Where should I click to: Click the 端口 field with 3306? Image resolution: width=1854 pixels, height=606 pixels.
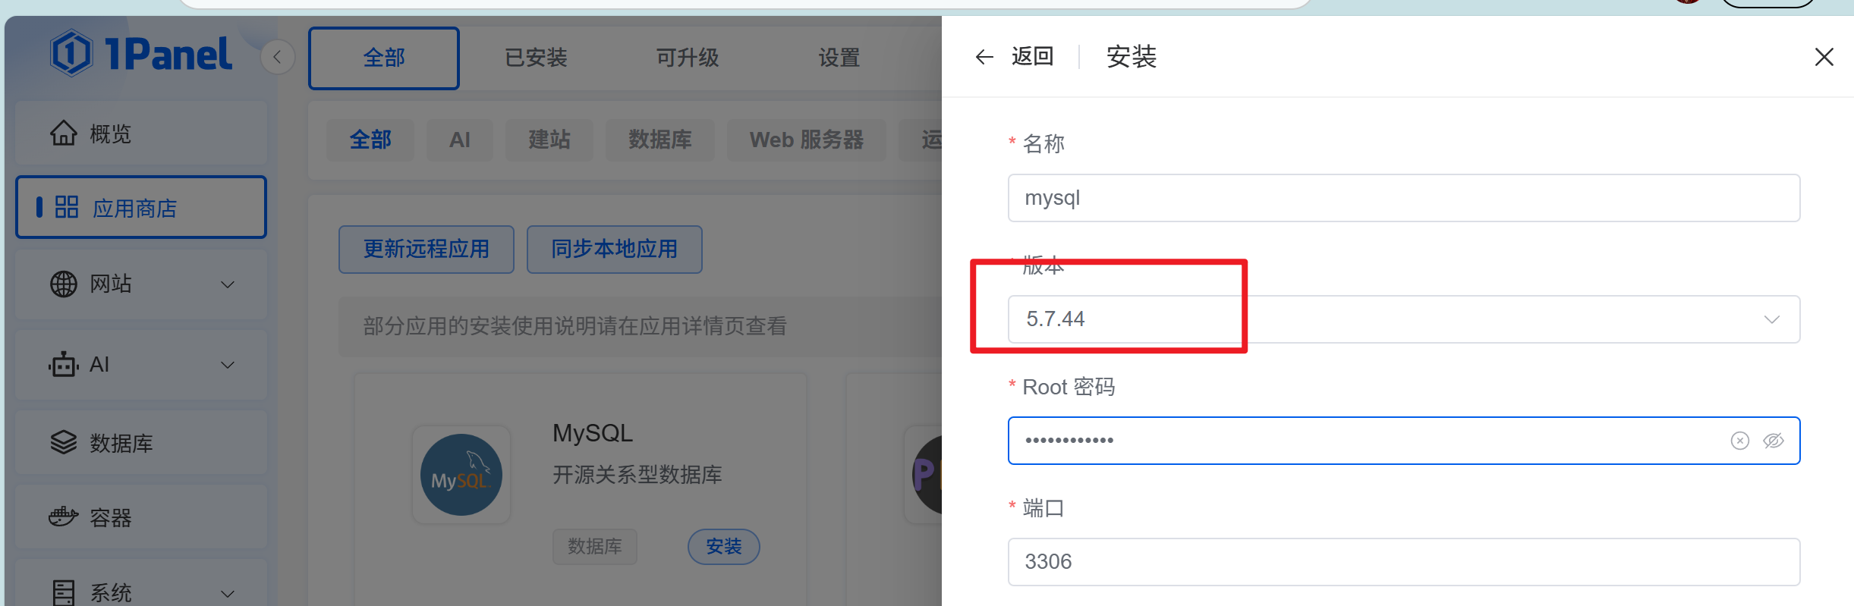(x=1404, y=562)
